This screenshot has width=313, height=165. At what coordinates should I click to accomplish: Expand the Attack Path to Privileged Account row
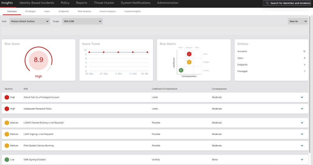[302, 97]
